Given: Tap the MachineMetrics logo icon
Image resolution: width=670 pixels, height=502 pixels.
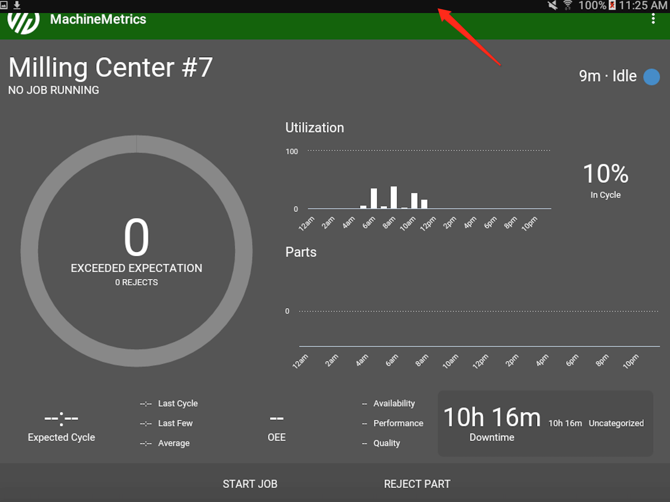Looking at the screenshot, I should coord(24,23).
